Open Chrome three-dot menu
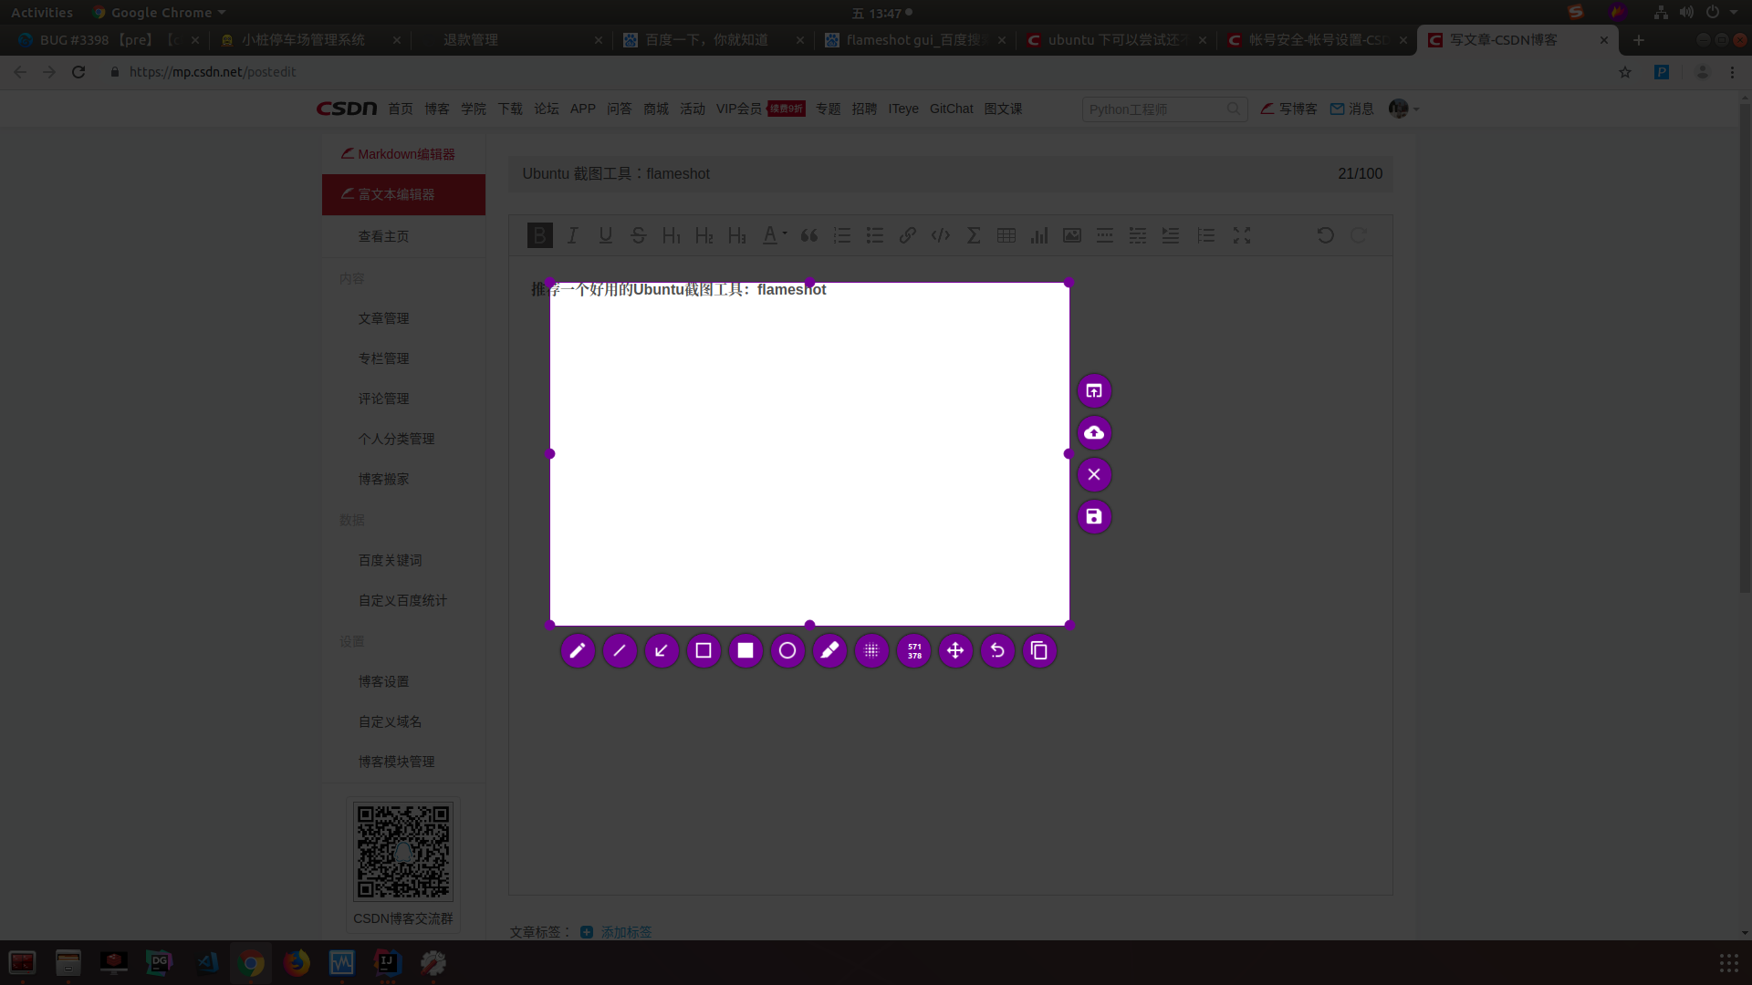Viewport: 1752px width, 985px height. pyautogui.click(x=1732, y=72)
